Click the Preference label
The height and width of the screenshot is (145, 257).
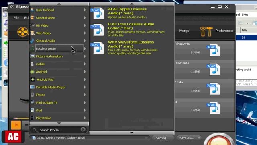[x=224, y=31]
